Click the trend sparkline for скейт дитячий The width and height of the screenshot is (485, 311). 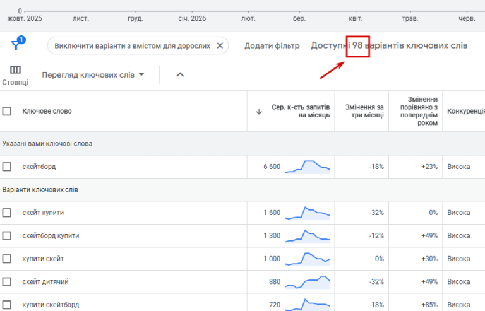tap(307, 282)
